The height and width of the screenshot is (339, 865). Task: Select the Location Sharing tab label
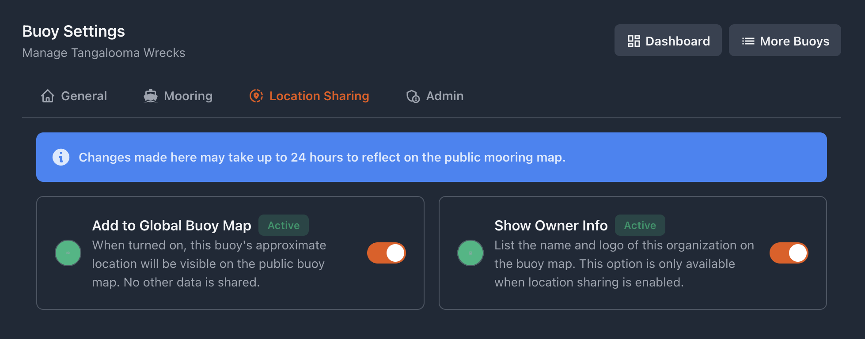(319, 96)
